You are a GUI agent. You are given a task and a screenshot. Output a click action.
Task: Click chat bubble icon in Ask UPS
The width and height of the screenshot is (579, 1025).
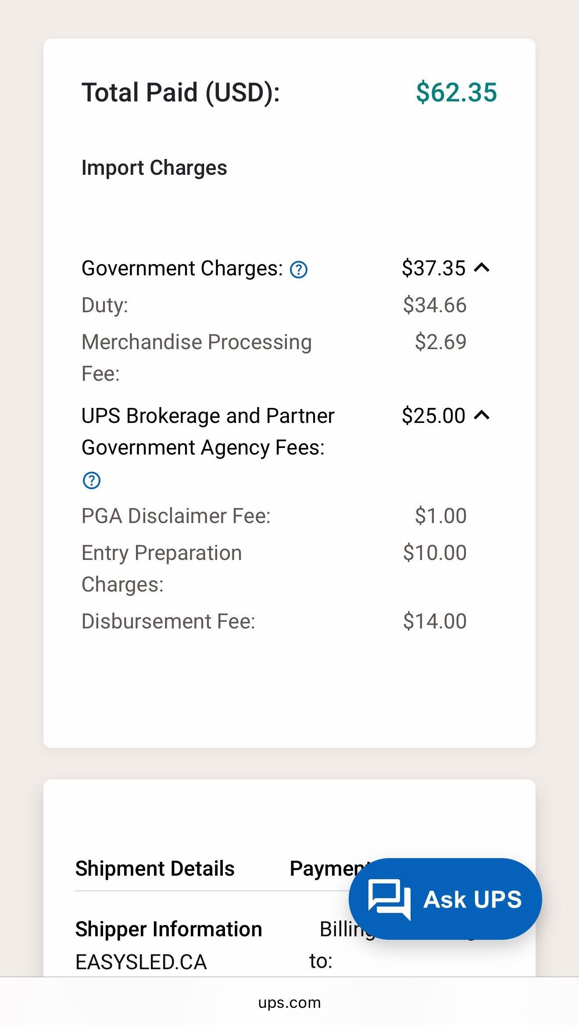tap(389, 899)
